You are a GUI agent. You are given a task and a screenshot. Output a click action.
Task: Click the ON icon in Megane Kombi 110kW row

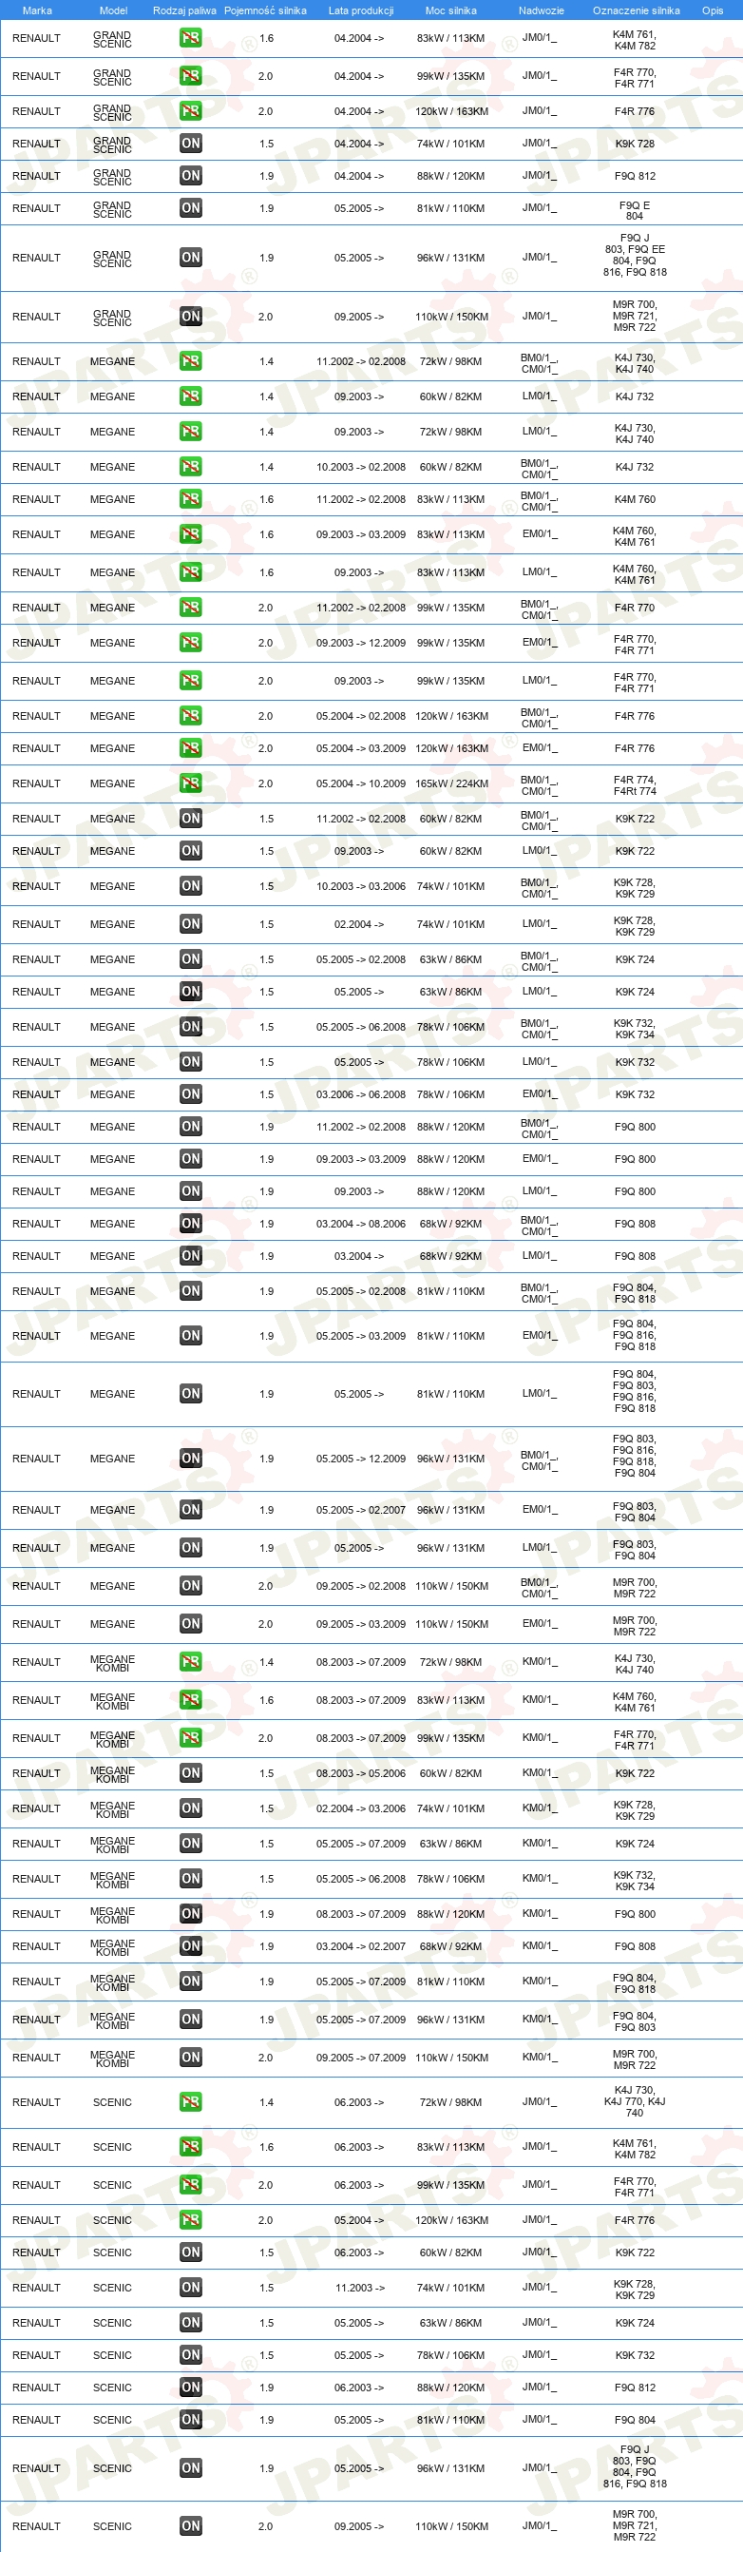[191, 2058]
